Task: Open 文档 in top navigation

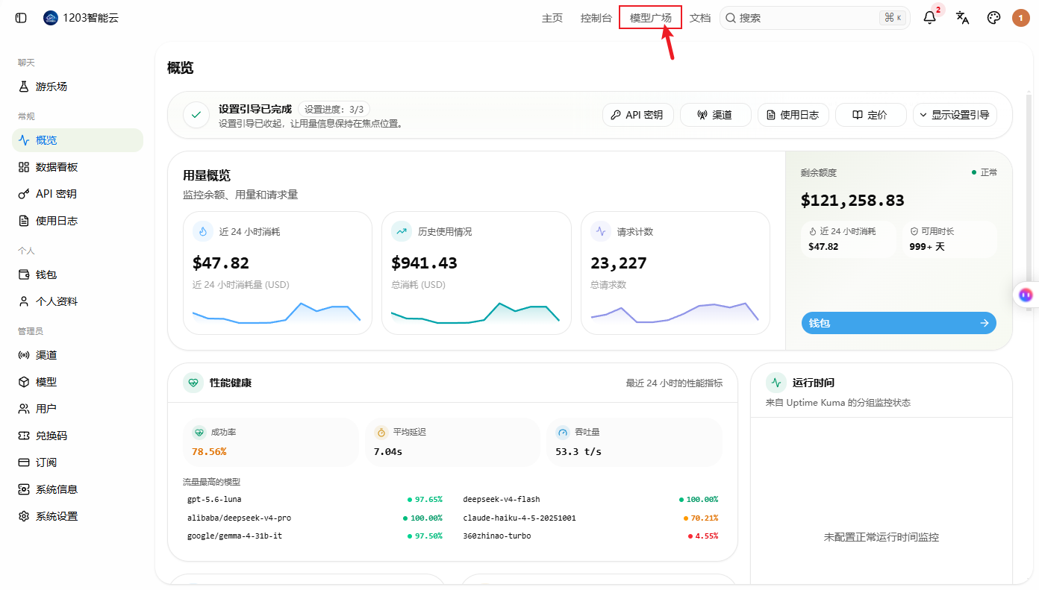Action: [700, 18]
